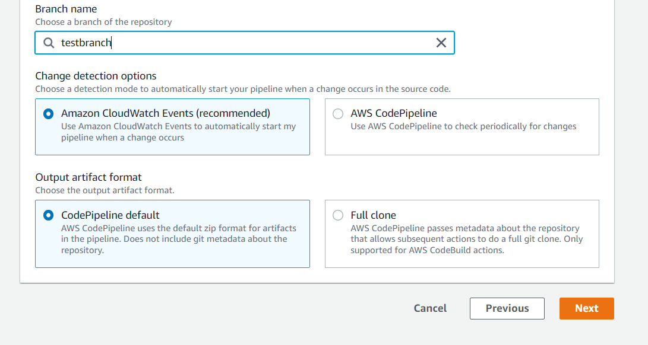The width and height of the screenshot is (648, 345).
Task: Click inside the Branch name search field
Action: coord(245,43)
